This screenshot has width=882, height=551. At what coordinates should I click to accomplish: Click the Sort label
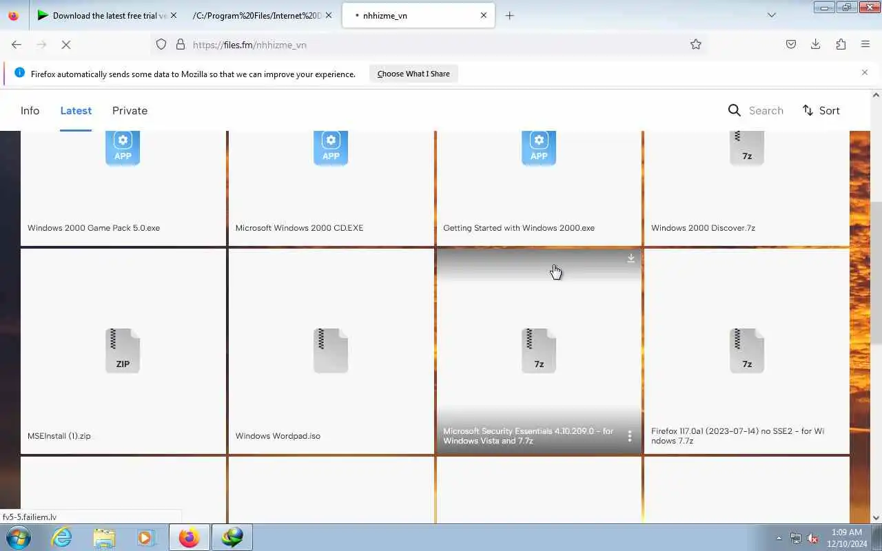coord(829,110)
